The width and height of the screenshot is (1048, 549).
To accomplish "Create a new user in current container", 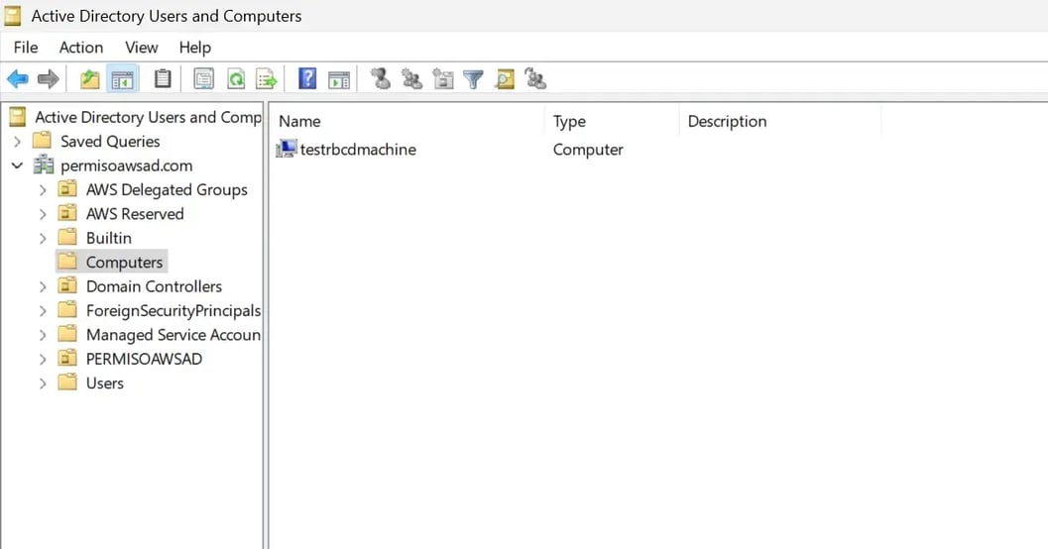I will point(381,79).
